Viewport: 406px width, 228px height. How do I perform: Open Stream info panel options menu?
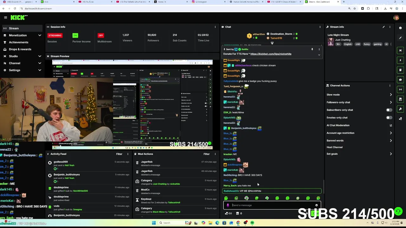point(390,27)
